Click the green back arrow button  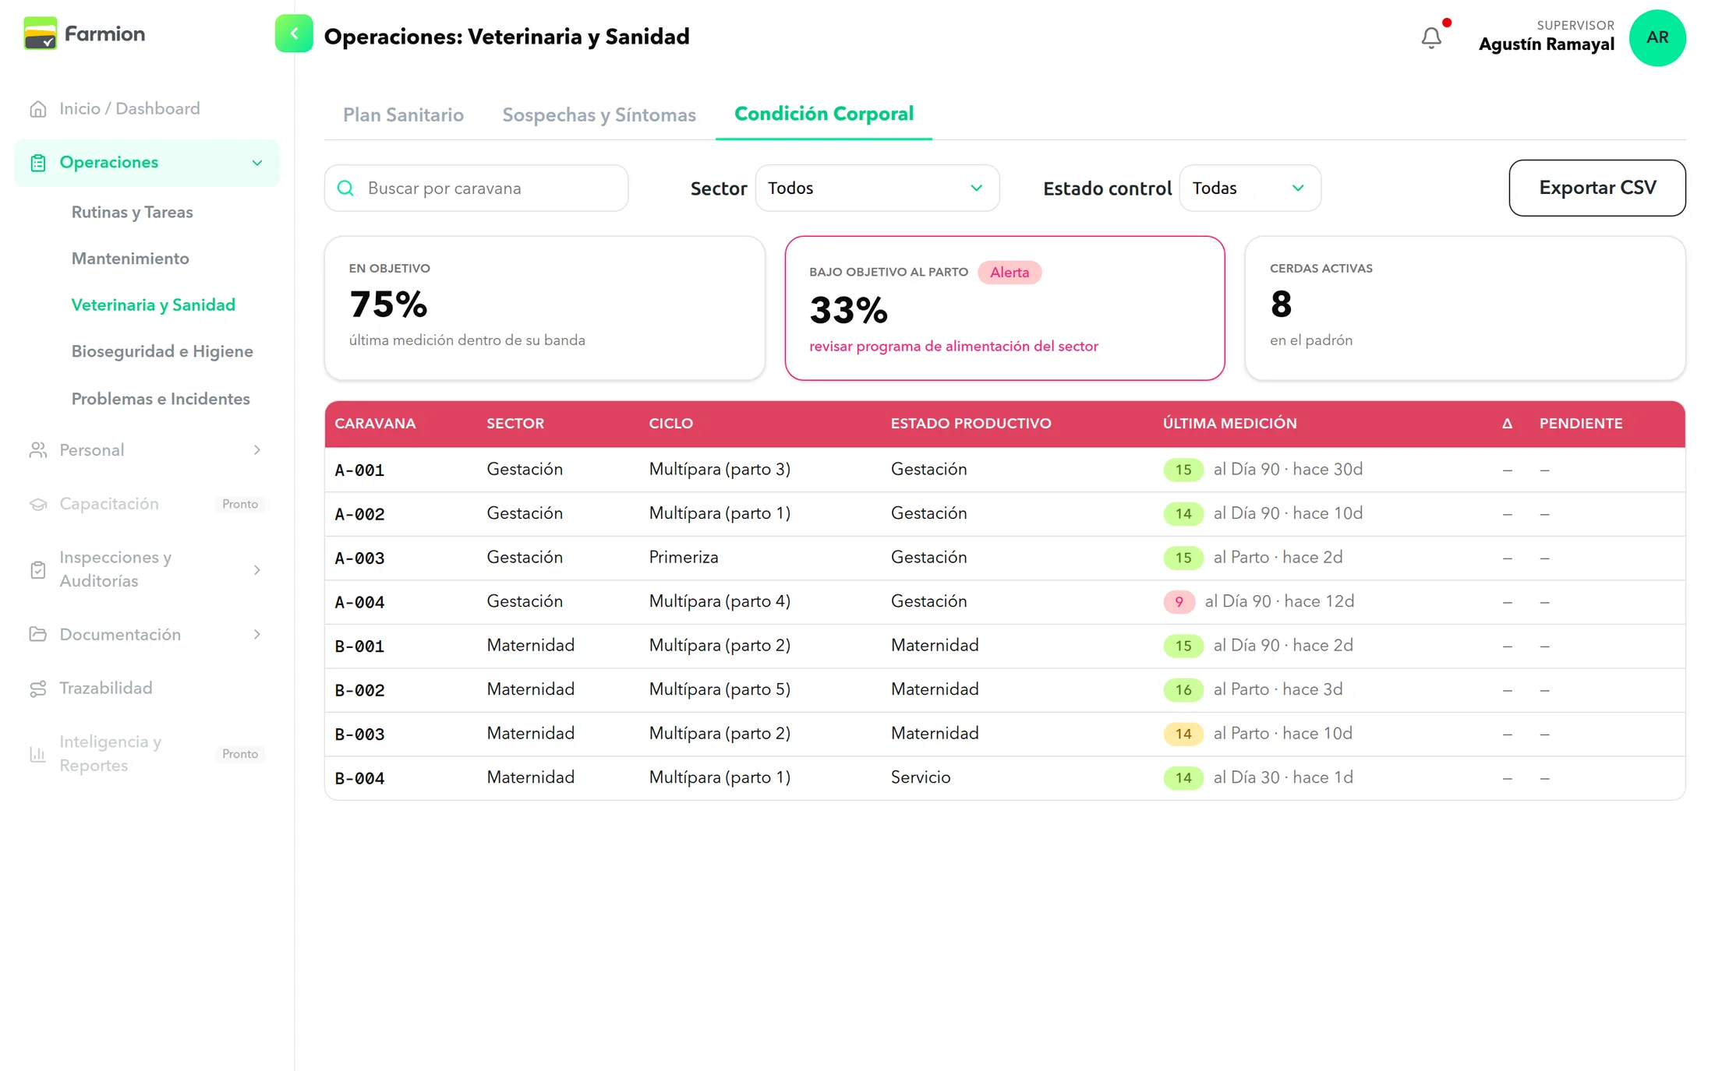294,33
